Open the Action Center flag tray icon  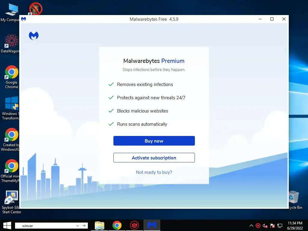point(273,226)
